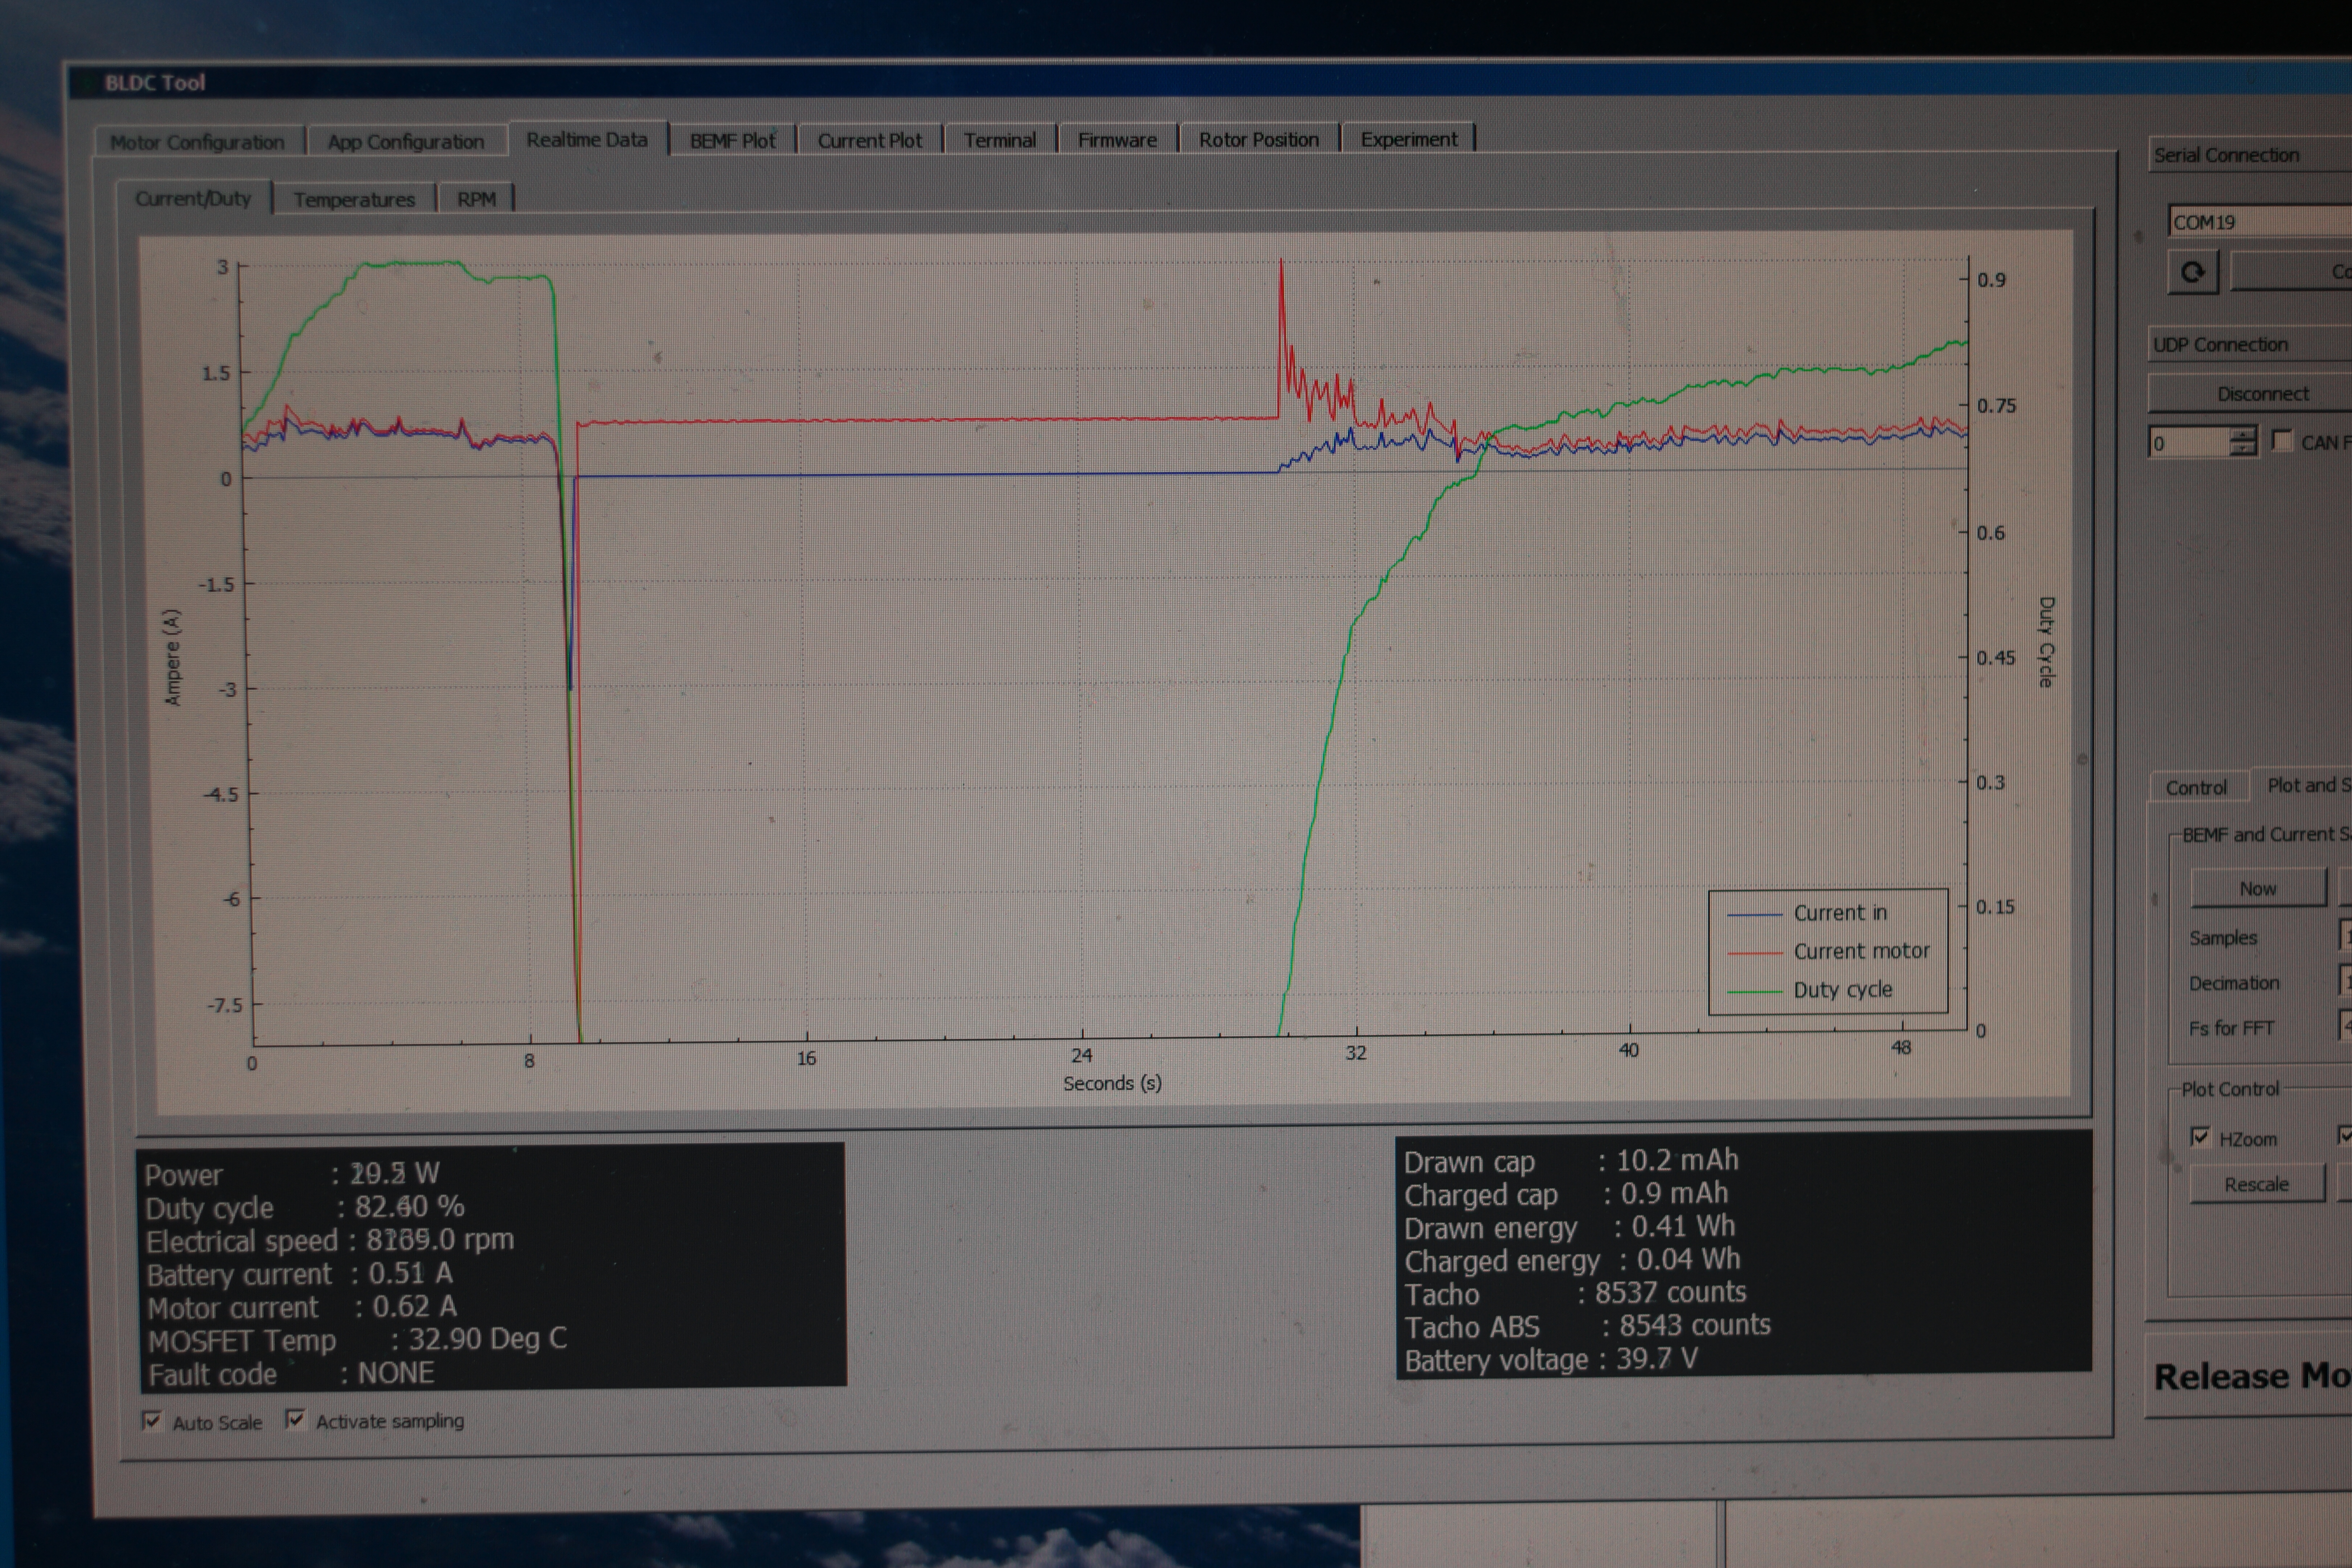Click the MOSFET Temp 32.90 Deg C readout
Screen dimensions: 2352x1568
tap(357, 1340)
